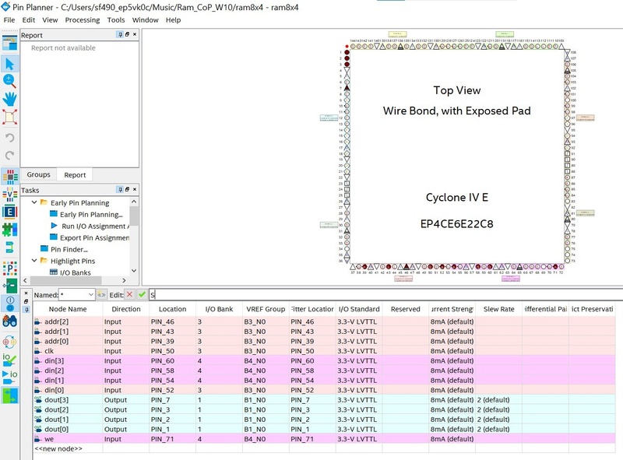
Task: Open the Early Pin Planning... task
Action: click(x=91, y=215)
